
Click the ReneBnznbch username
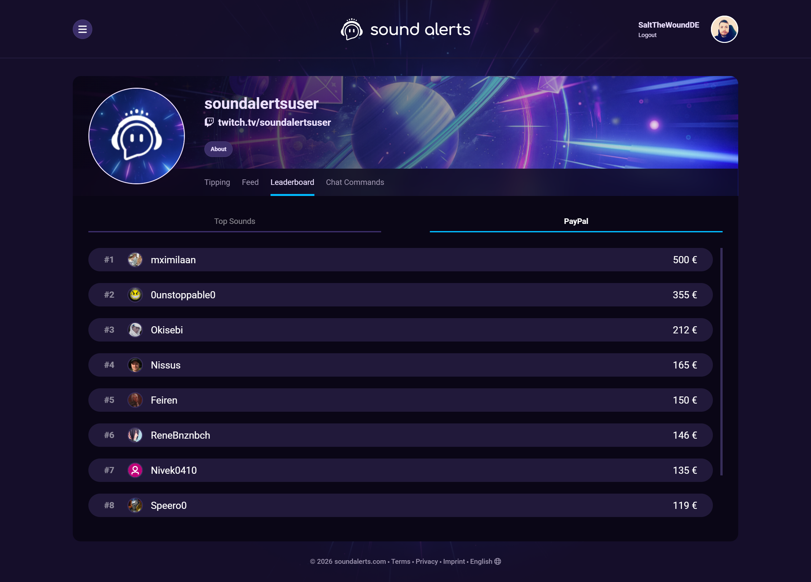(180, 435)
